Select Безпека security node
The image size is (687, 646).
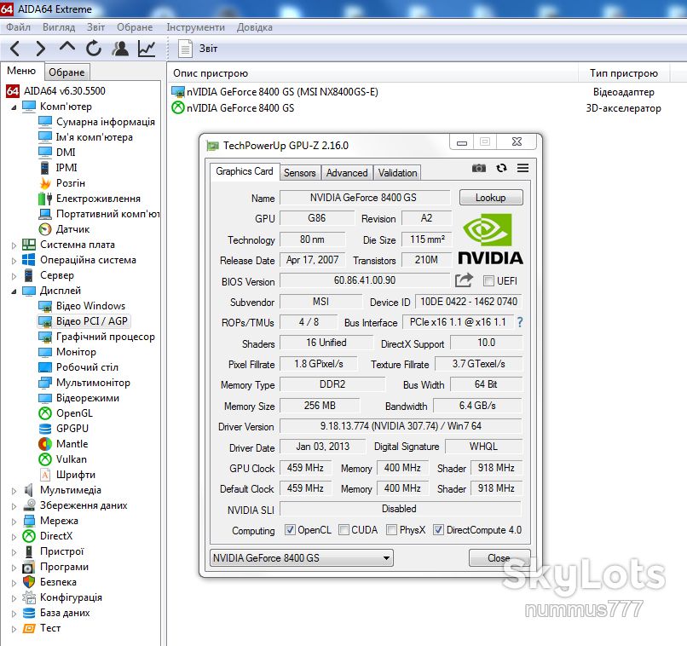(49, 582)
